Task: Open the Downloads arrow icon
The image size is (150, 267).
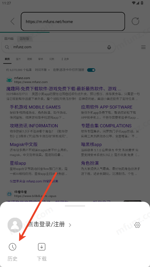Action: pos(42,247)
